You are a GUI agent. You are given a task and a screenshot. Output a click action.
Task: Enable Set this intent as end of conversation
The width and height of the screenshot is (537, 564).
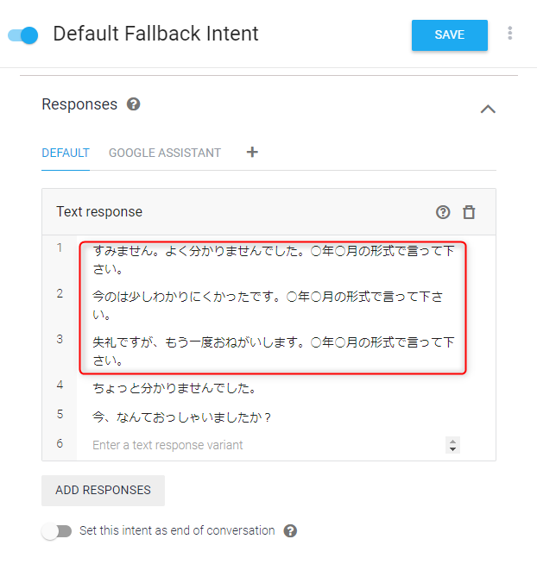(56, 531)
